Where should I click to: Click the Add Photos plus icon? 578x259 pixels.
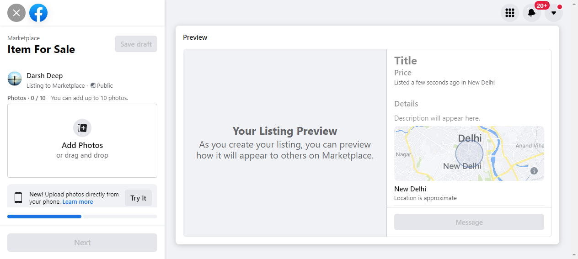[82, 128]
